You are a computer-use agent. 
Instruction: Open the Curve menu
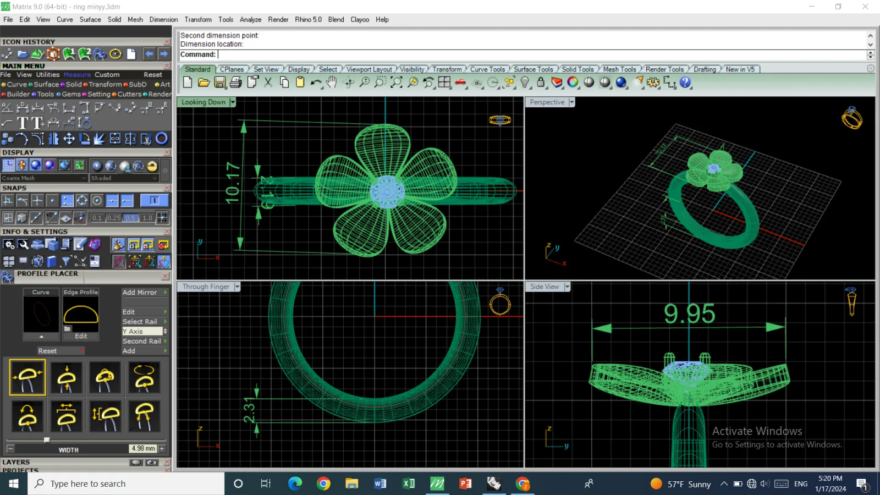point(64,19)
